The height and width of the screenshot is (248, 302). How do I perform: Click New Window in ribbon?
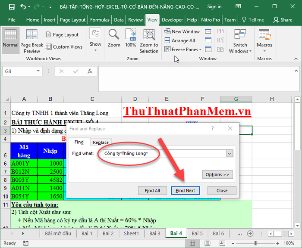pos(182,31)
